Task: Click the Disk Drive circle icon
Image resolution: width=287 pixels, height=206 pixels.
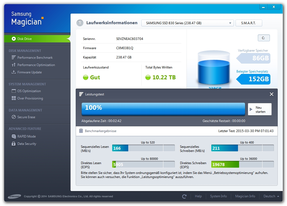Action: tap(14, 39)
